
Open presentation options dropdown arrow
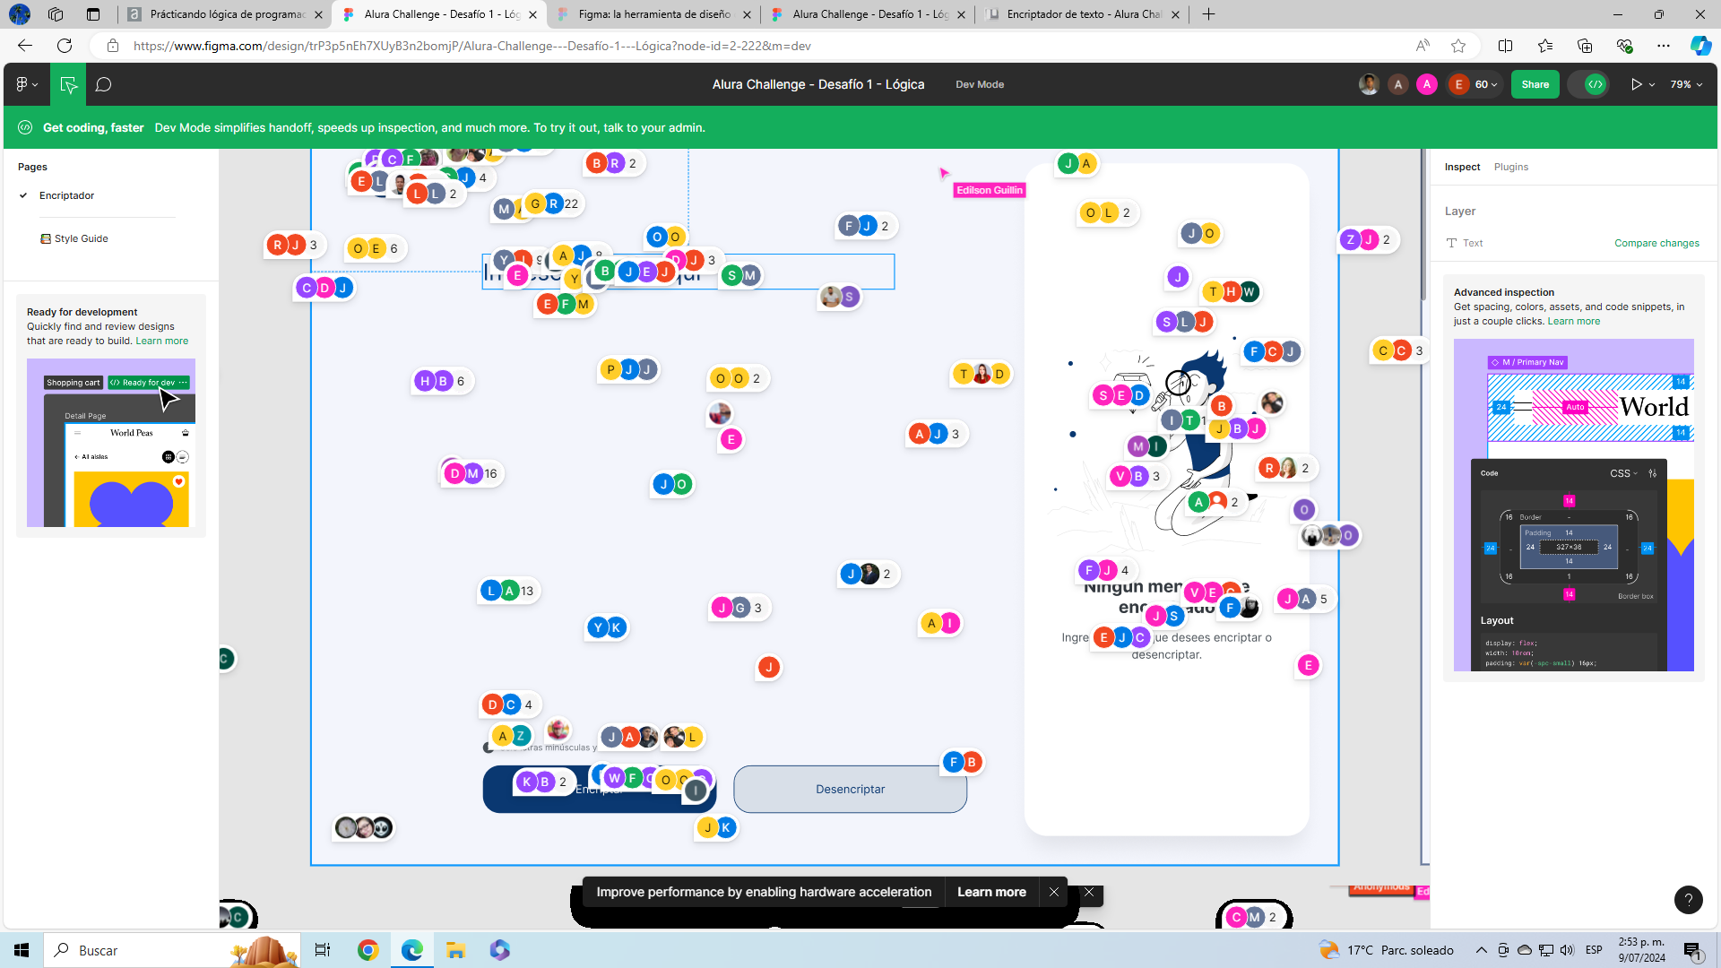coord(1652,85)
